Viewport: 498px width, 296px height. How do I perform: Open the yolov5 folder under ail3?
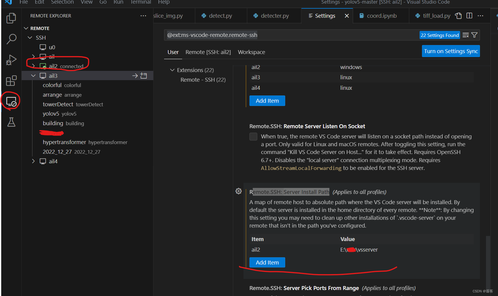(60, 114)
